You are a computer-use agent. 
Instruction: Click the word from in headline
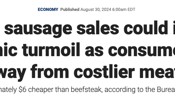[x=50, y=71]
